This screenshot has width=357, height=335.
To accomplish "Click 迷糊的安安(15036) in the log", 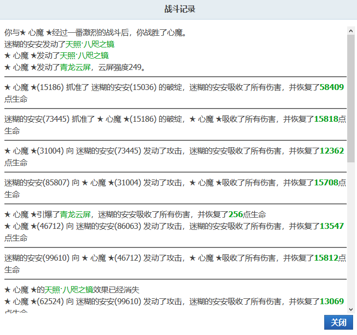I will coord(124,87).
